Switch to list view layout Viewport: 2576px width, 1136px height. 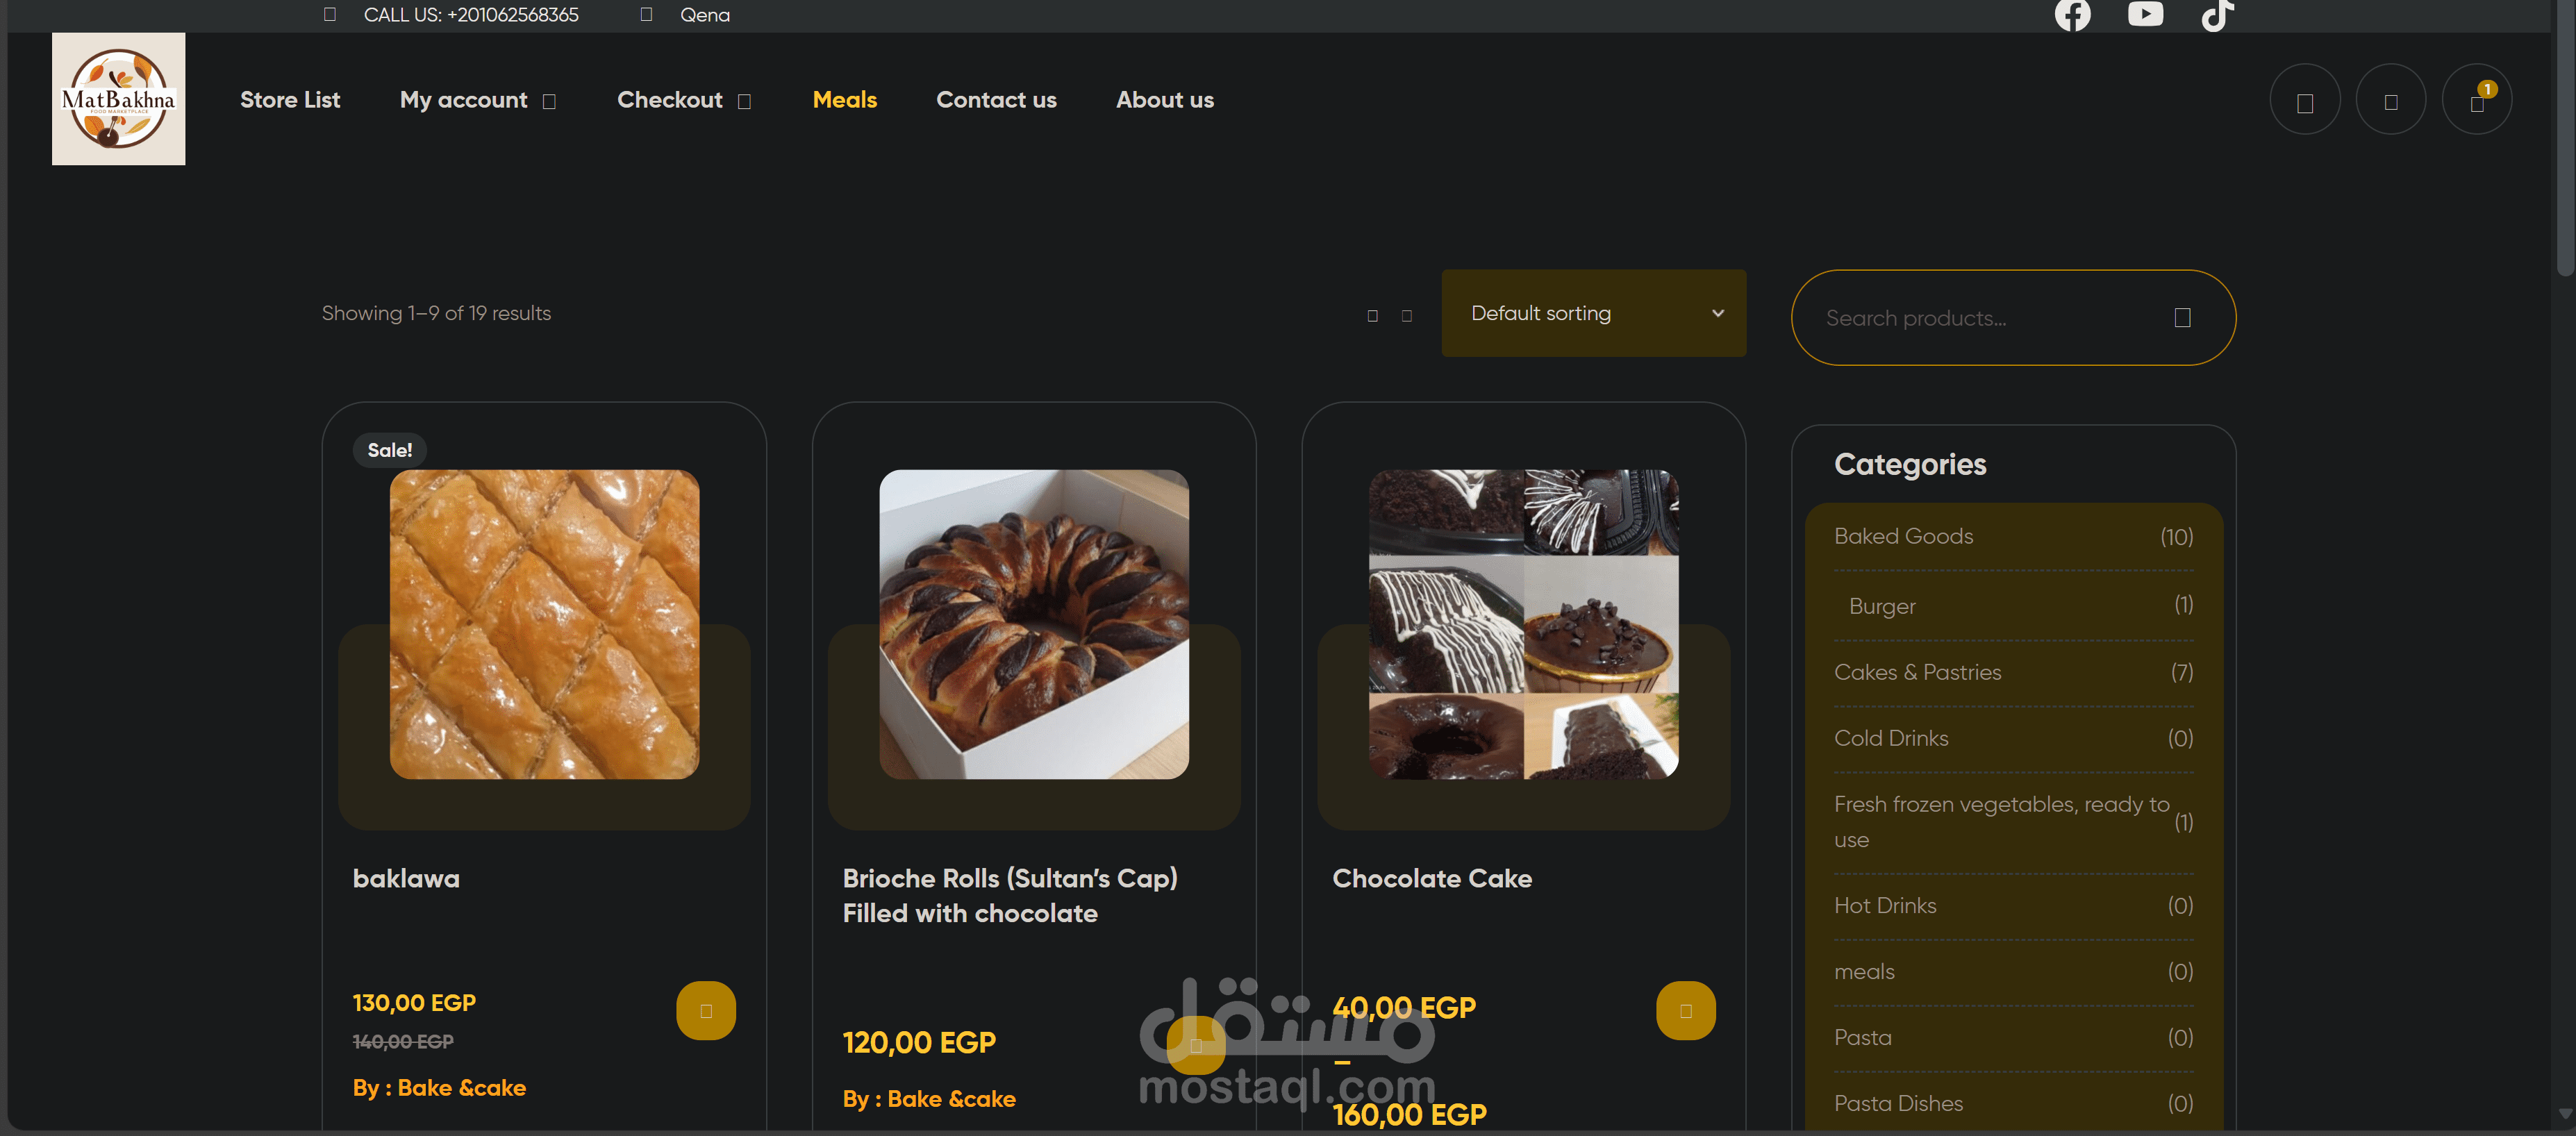click(1406, 316)
